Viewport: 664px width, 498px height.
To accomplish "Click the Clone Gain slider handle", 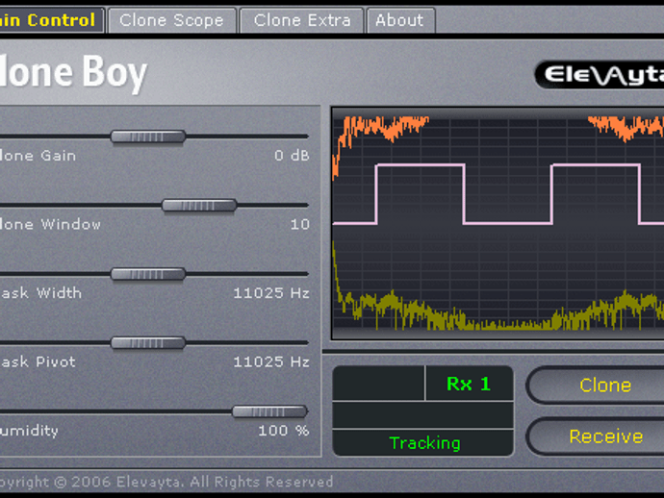I will coord(148,137).
